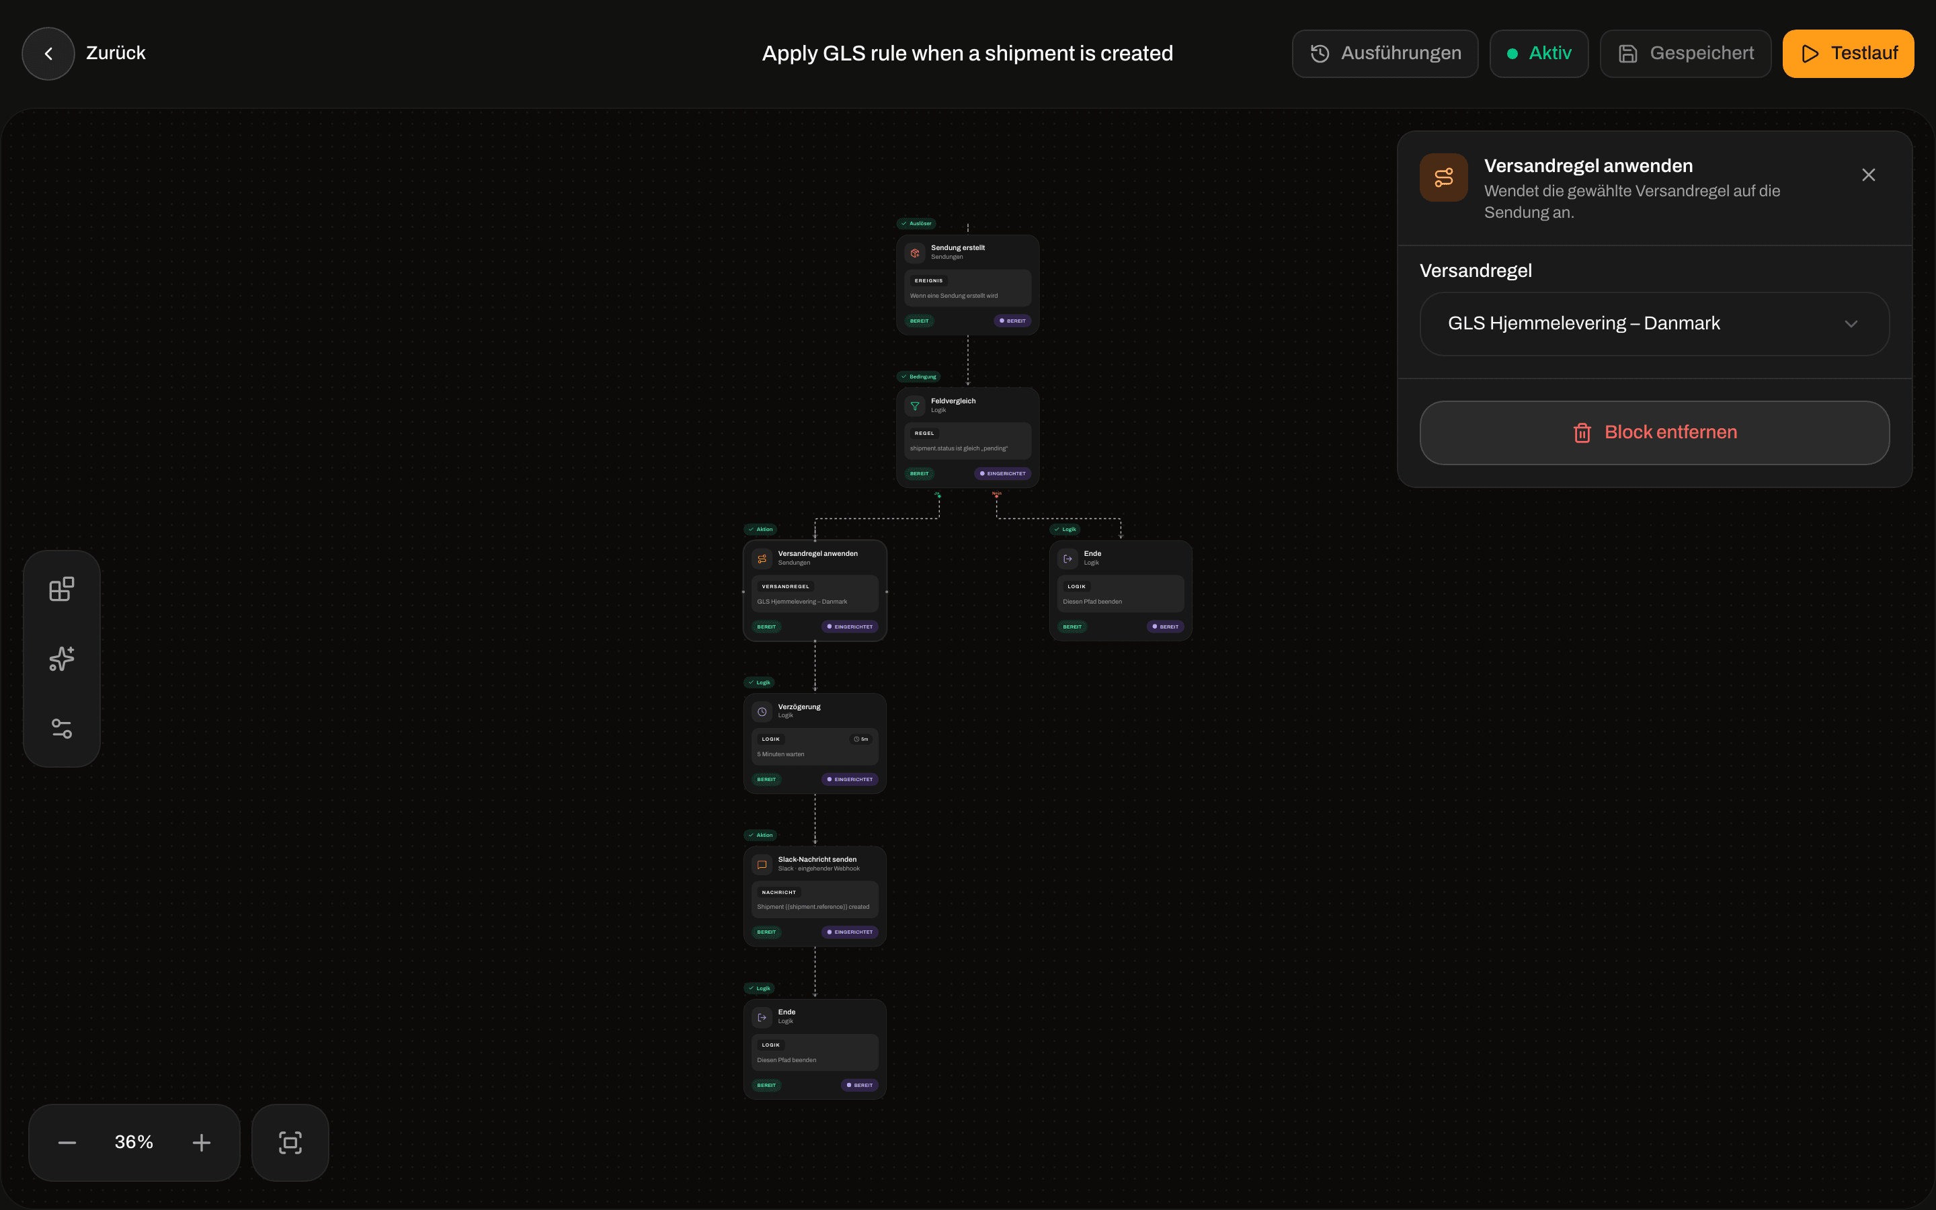The width and height of the screenshot is (1936, 1210).
Task: Zoom out with the minus icon
Action: pyautogui.click(x=67, y=1142)
